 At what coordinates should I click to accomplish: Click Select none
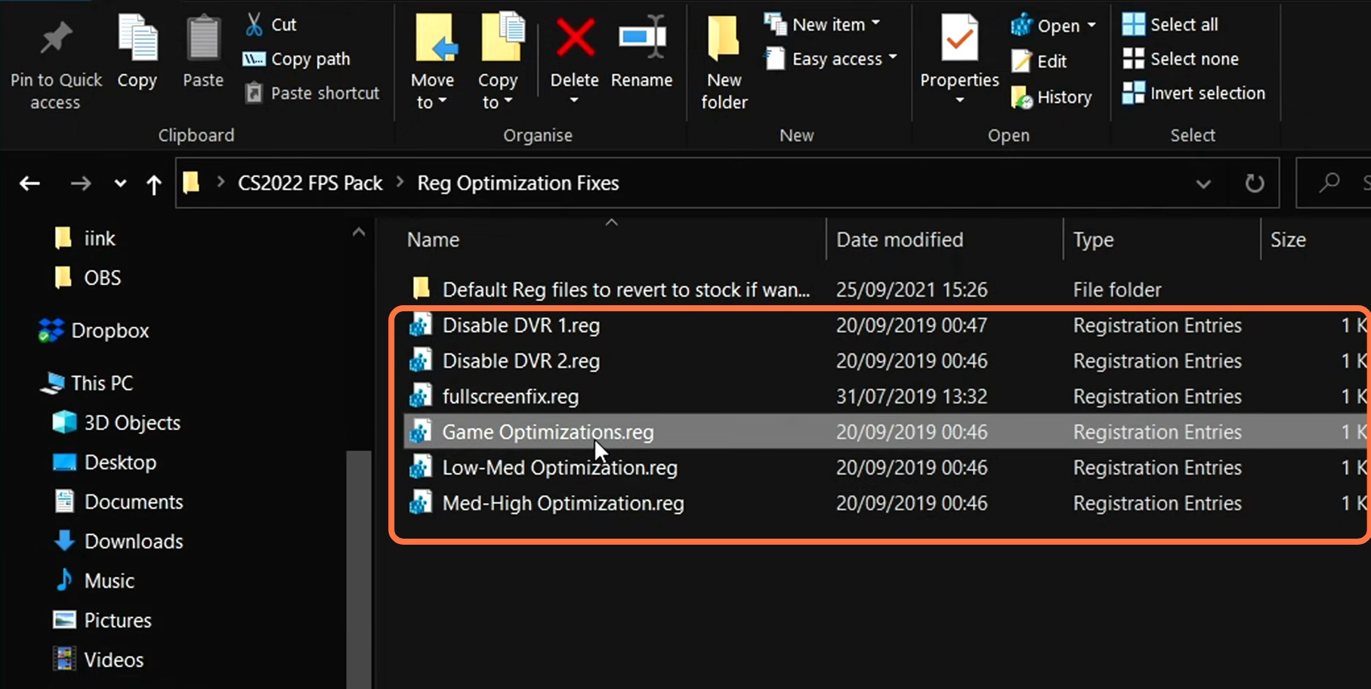1181,59
